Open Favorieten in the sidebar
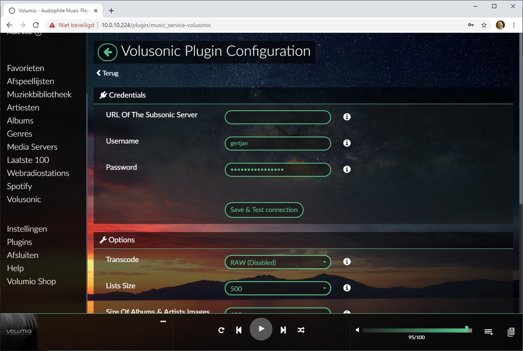The width and height of the screenshot is (523, 351). [25, 68]
